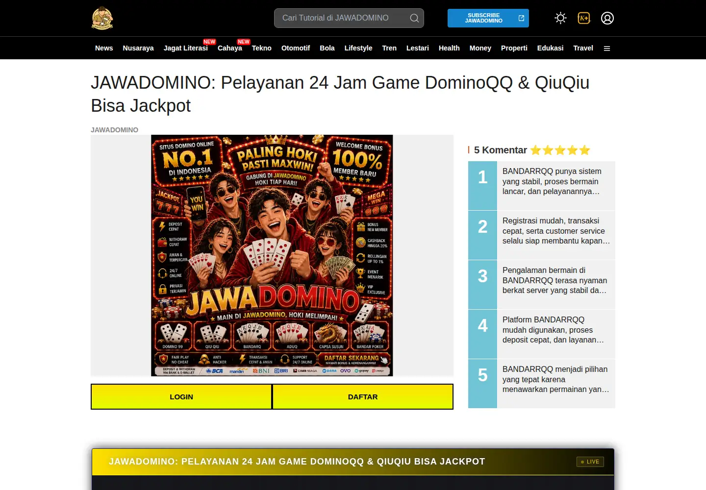The height and width of the screenshot is (490, 706).
Task: Click the JAWADOMINO author label under title
Action: (115, 130)
